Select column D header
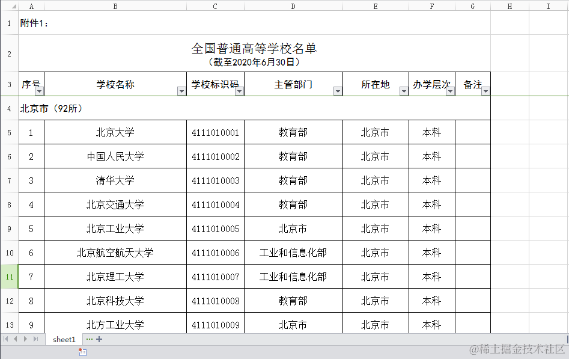This screenshot has height=359, width=569. 293,6
